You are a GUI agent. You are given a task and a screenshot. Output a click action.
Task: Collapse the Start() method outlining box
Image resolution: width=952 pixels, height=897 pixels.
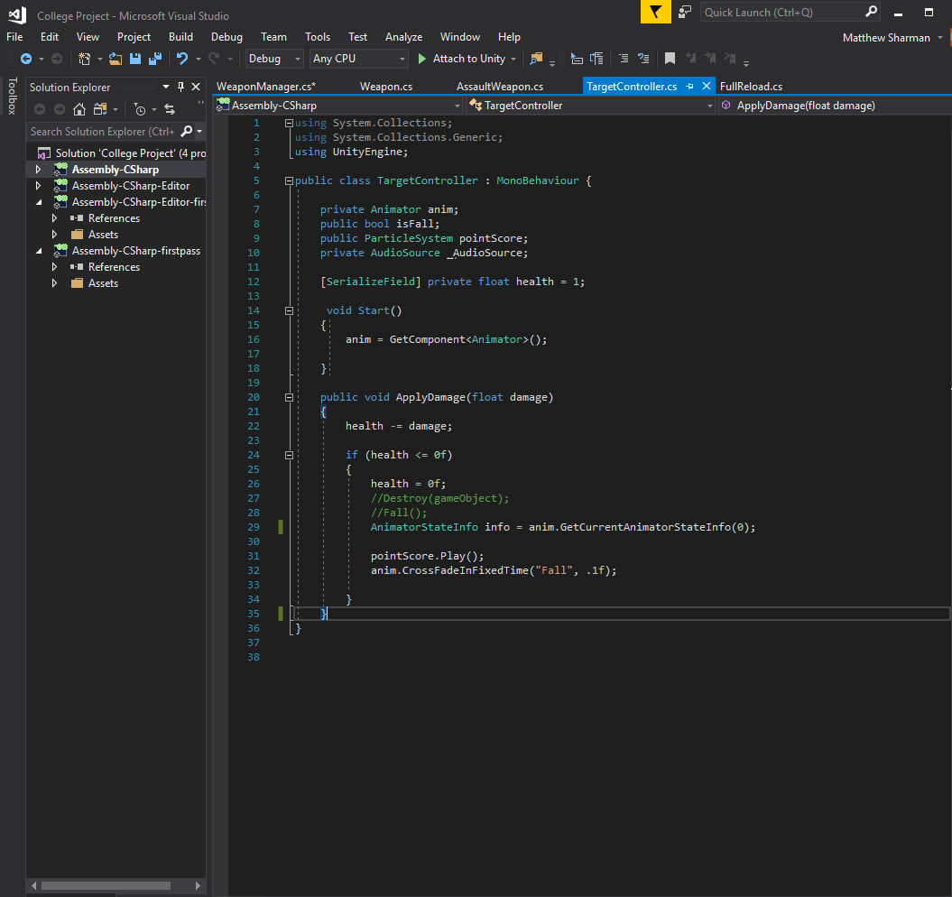tap(289, 310)
